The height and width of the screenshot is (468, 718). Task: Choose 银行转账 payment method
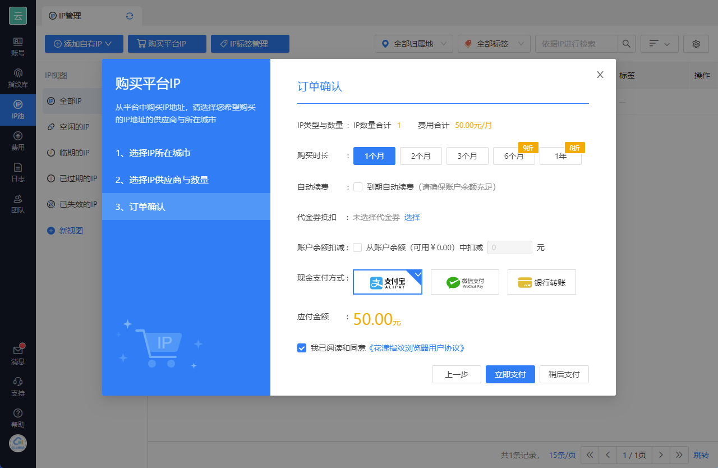tap(542, 282)
